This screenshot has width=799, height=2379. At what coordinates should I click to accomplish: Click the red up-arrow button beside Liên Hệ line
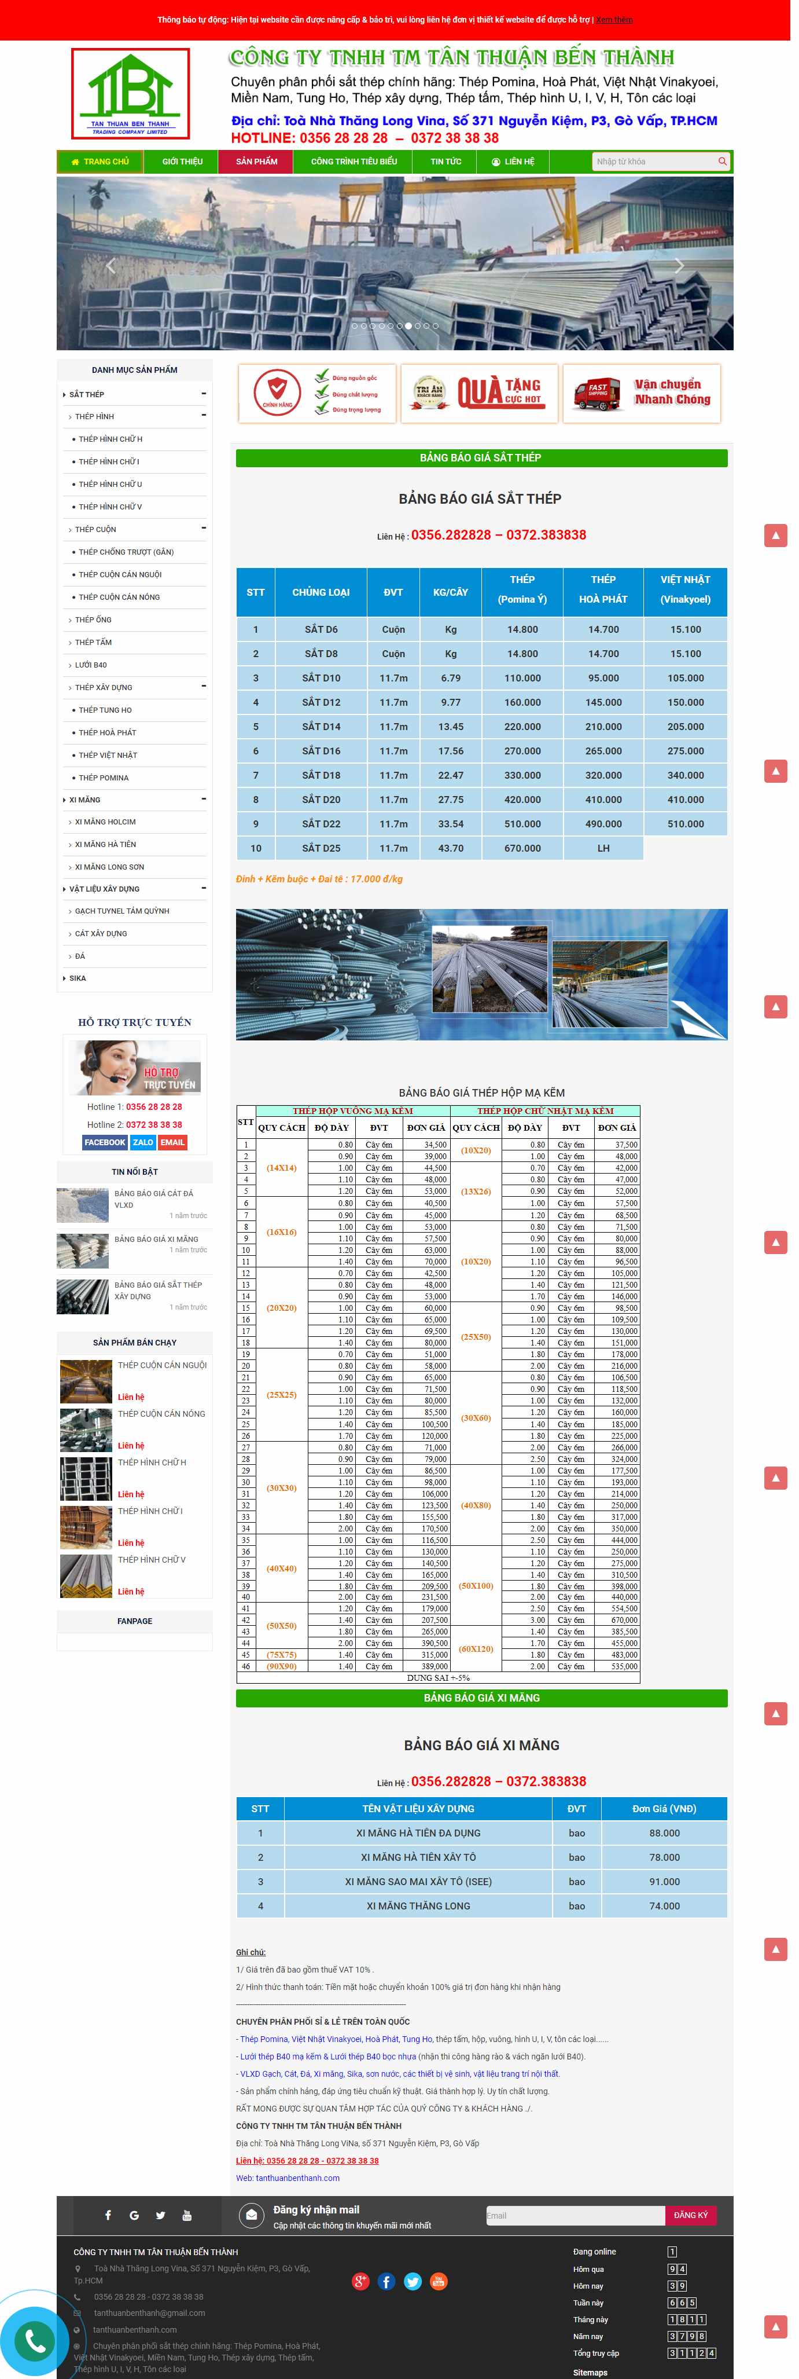click(775, 535)
